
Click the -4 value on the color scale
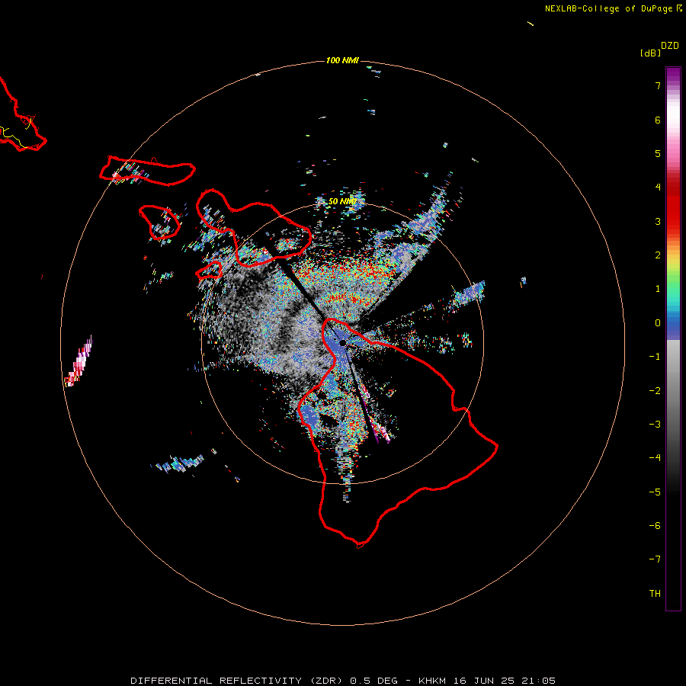tap(655, 458)
